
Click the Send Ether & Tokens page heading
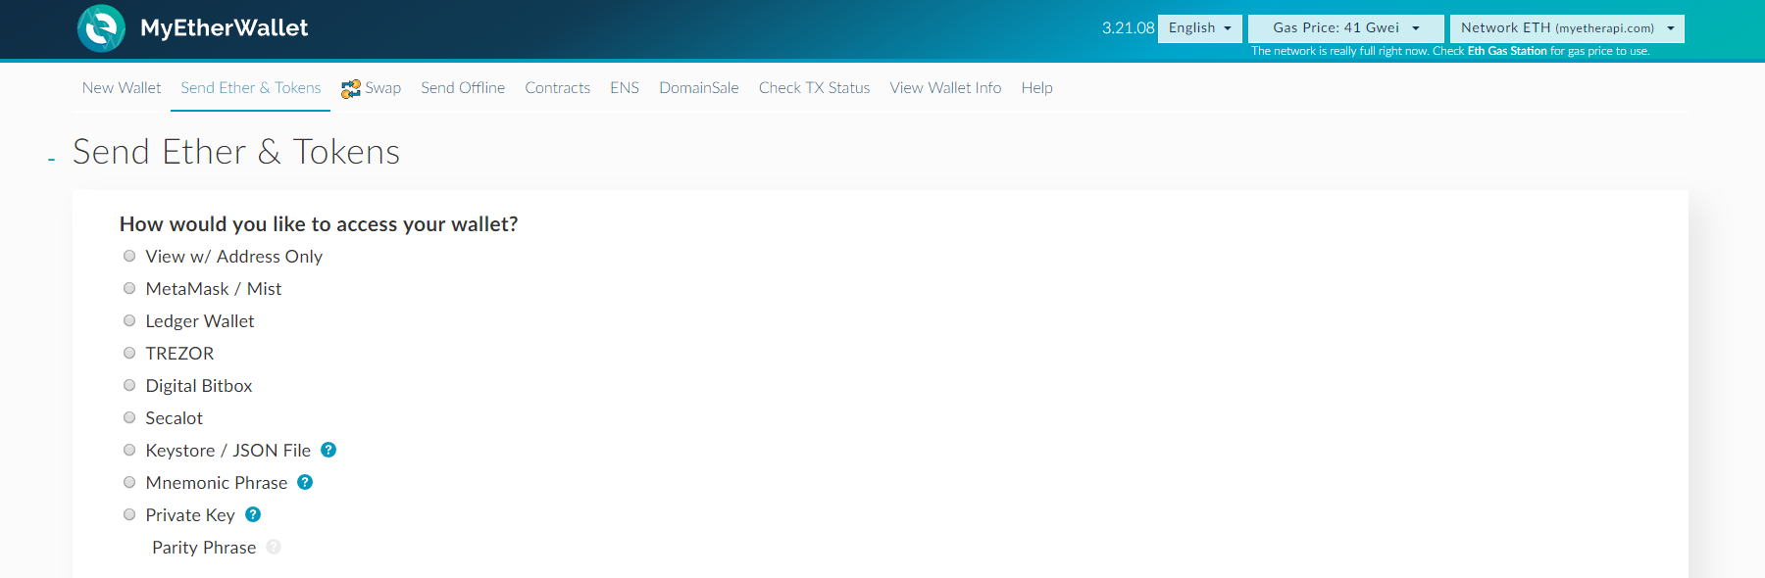236,152
